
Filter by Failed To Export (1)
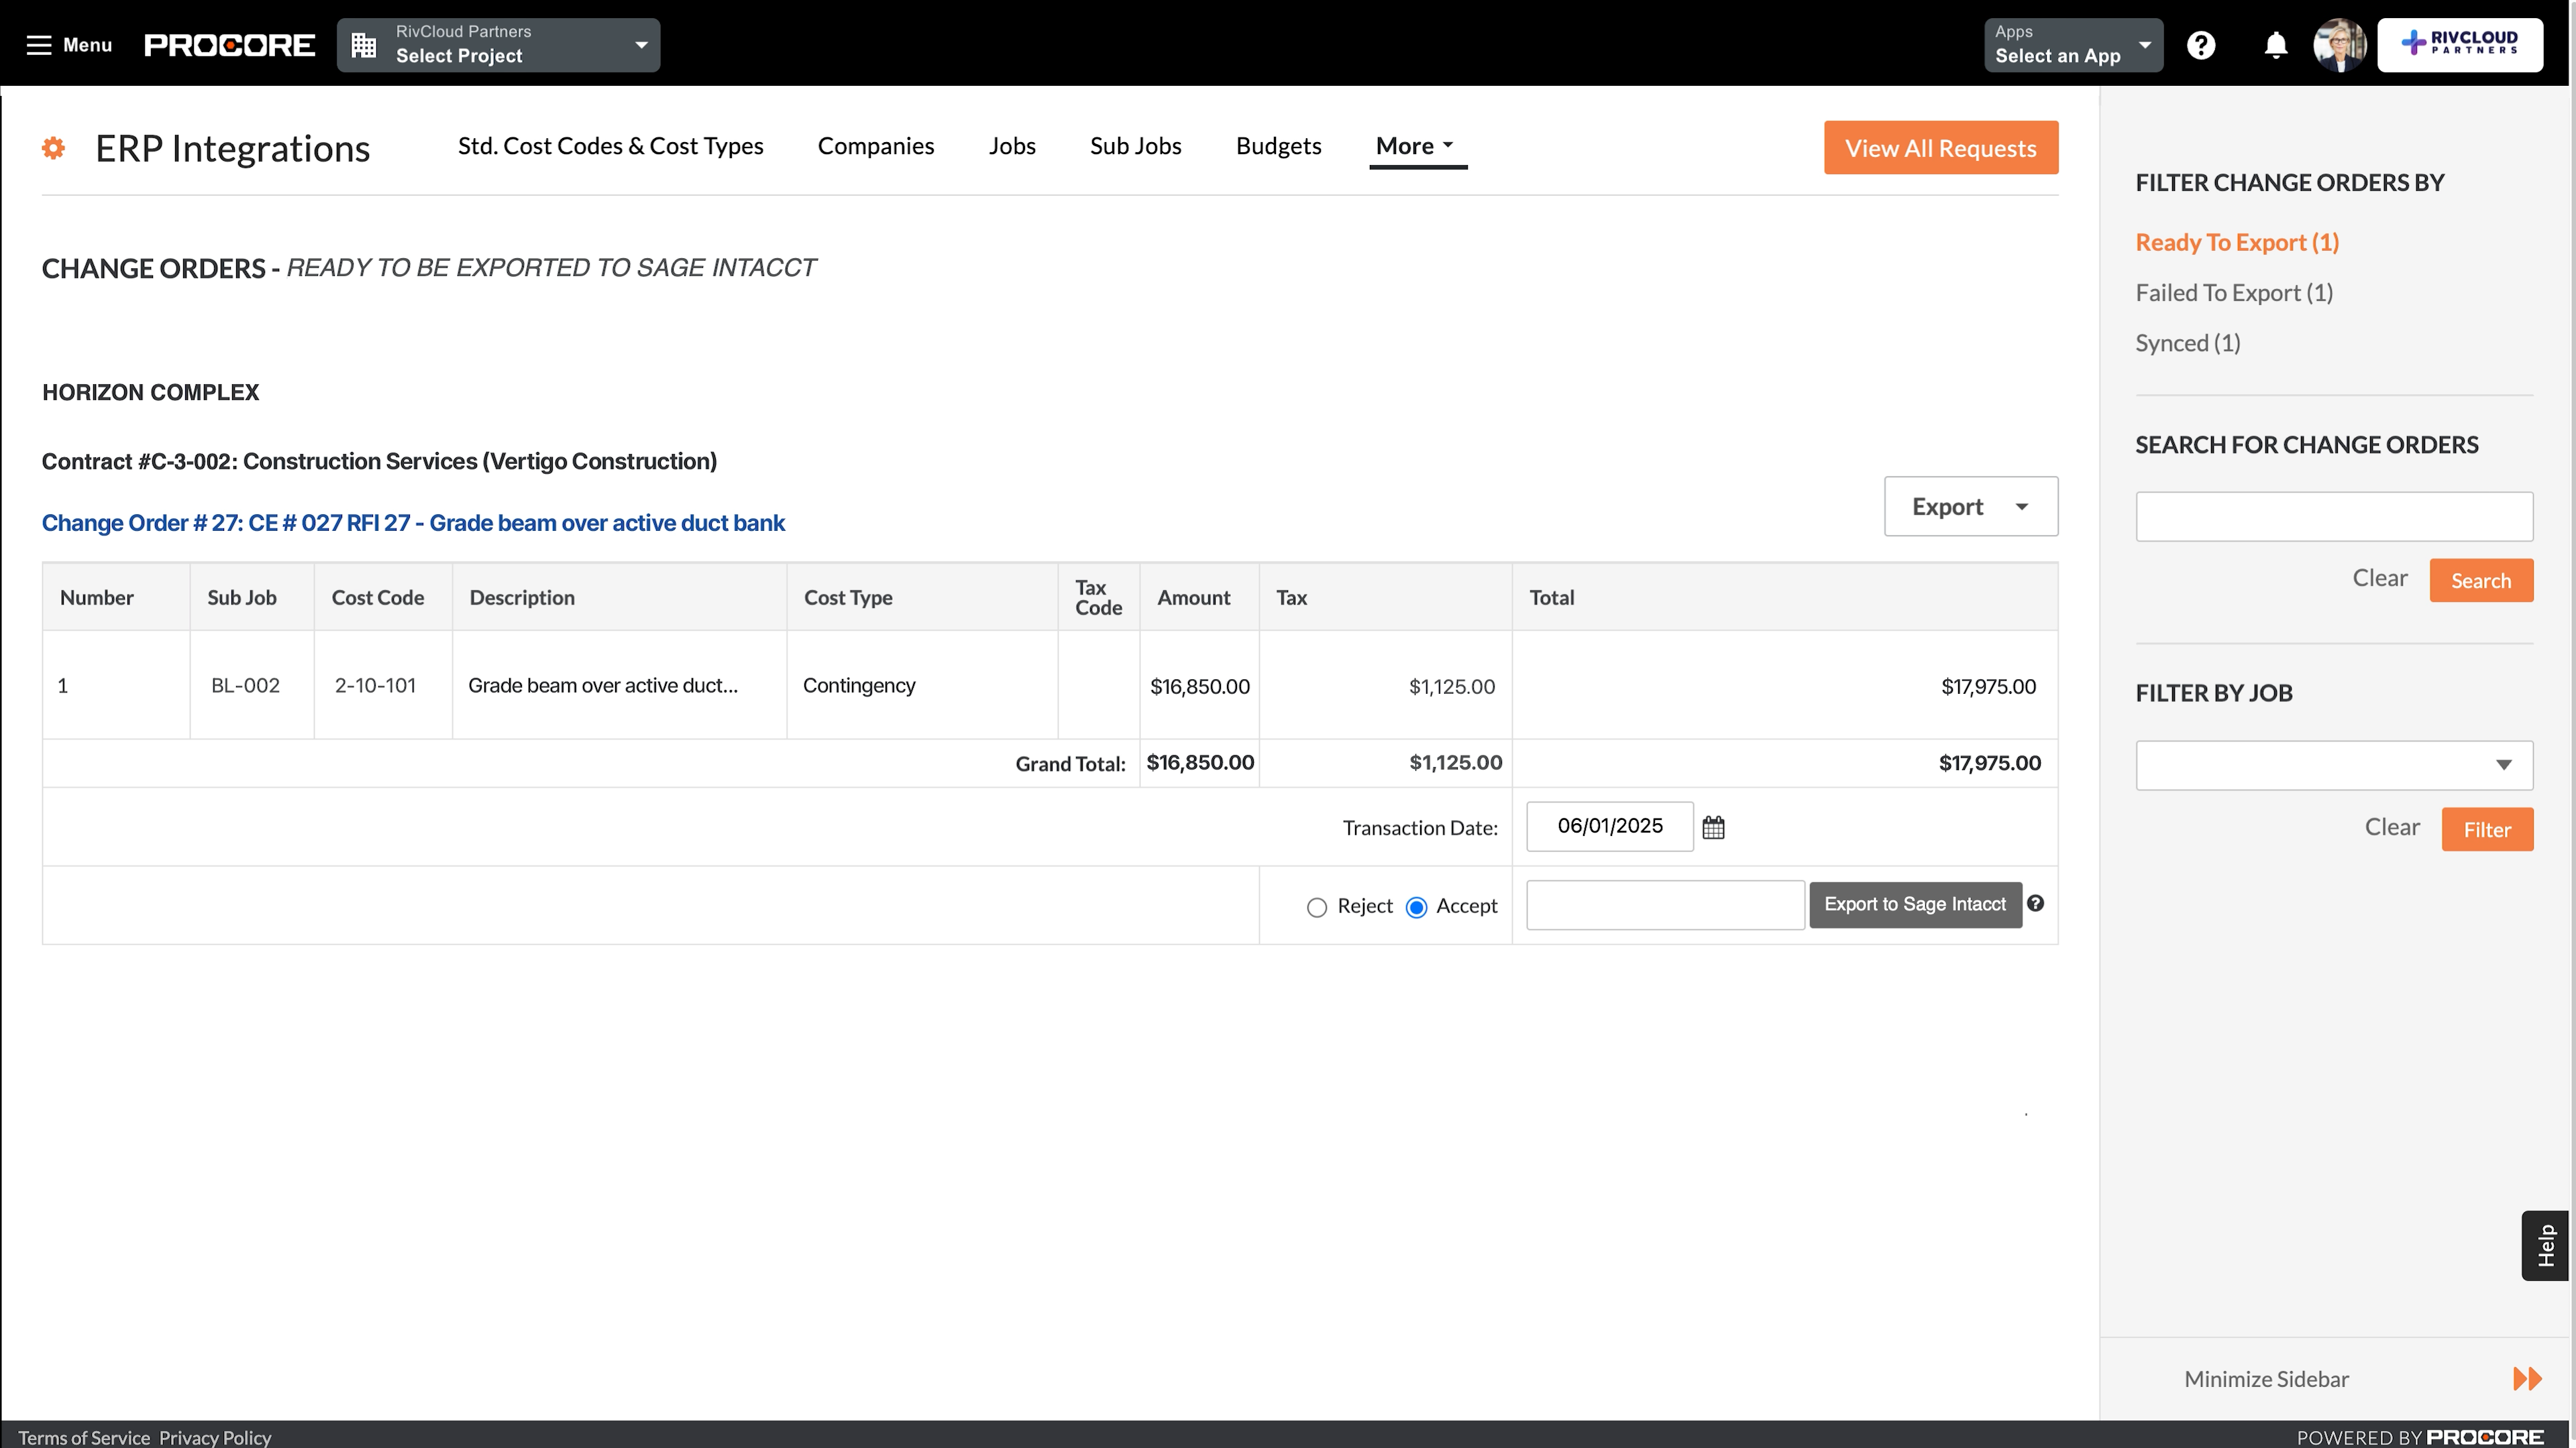click(2234, 293)
